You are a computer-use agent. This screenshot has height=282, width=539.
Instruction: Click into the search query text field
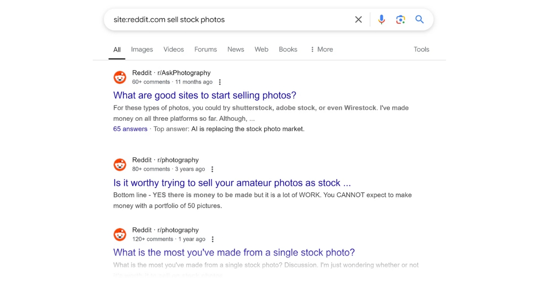pos(227,19)
